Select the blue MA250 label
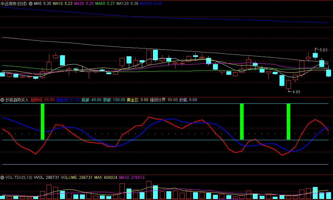This screenshot has width=333, height=200. (x=150, y=3)
